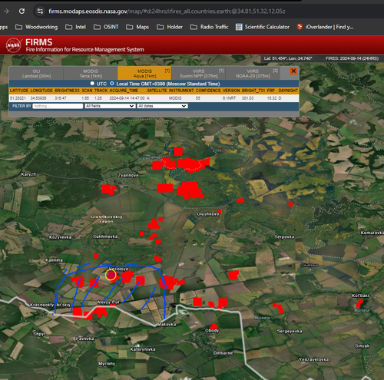
Task: Click fire marker beside Glushkovo label
Action: (219, 212)
